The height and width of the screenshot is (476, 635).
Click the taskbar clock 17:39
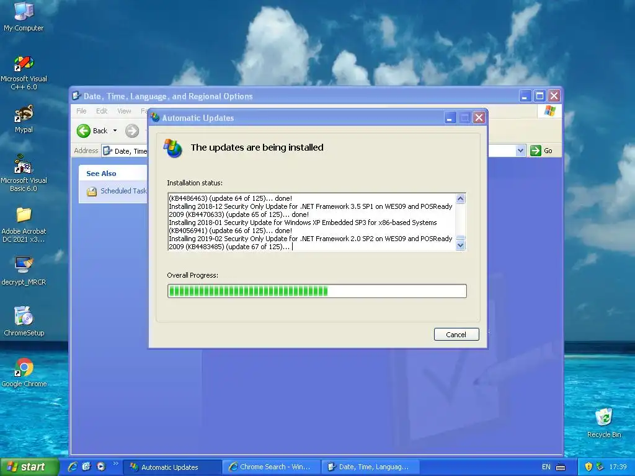[618, 467]
